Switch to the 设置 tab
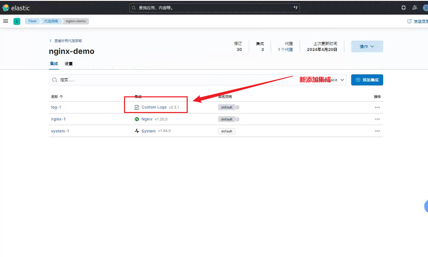The width and height of the screenshot is (428, 257). (x=69, y=64)
